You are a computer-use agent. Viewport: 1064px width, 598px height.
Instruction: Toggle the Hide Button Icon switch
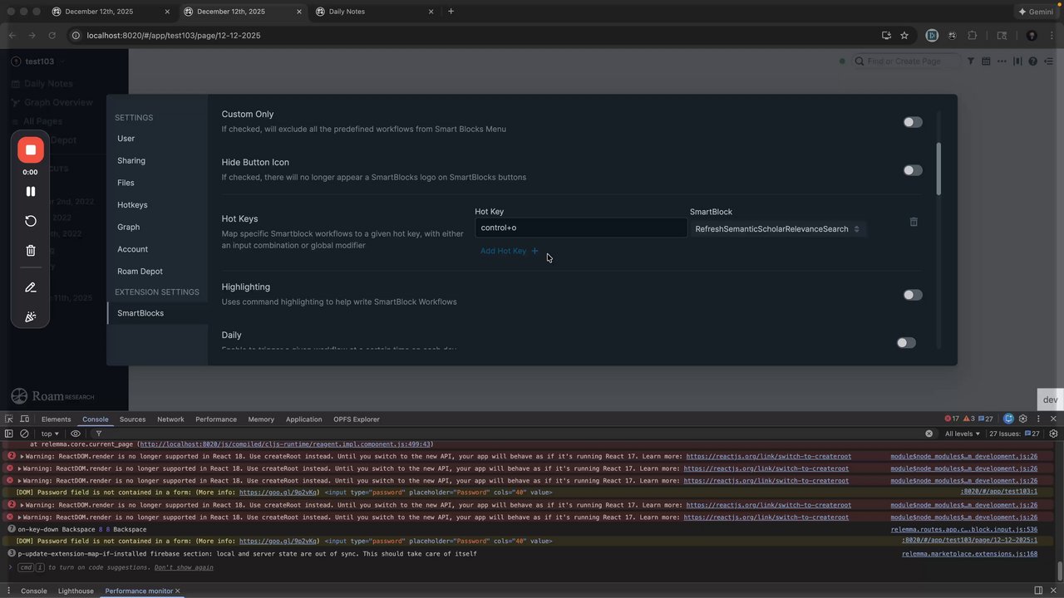[913, 170]
